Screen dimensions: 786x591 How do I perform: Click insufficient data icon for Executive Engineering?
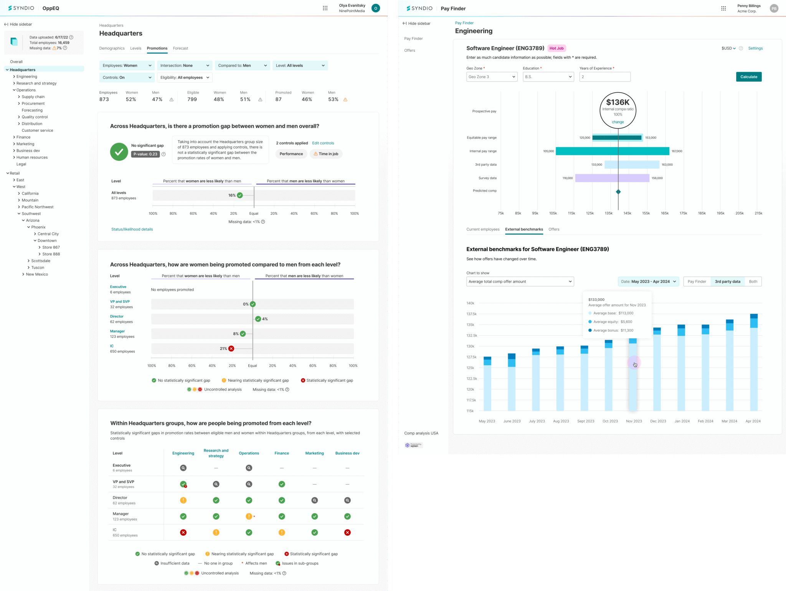point(183,468)
